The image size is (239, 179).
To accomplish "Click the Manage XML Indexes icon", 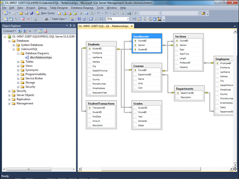I will (149, 19).
